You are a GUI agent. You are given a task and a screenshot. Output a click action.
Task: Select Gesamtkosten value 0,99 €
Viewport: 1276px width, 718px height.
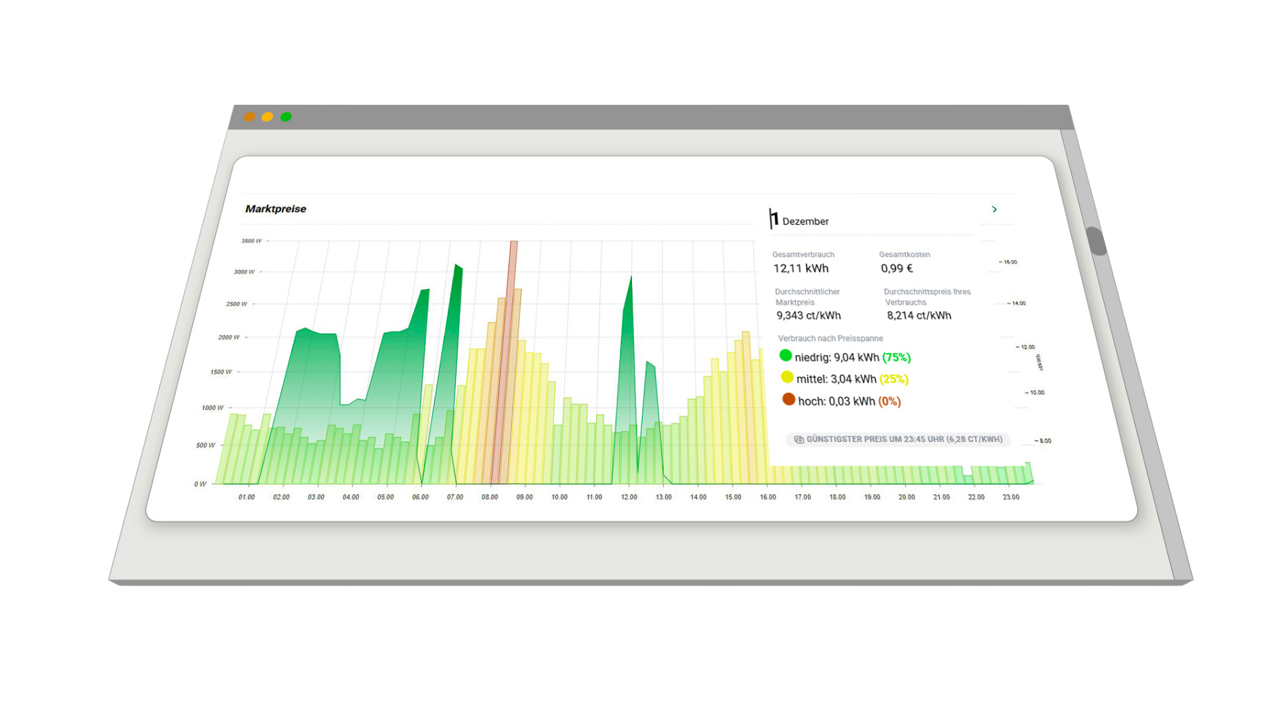tap(897, 269)
